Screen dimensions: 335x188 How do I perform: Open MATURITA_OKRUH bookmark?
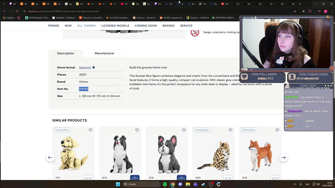coord(223,18)
